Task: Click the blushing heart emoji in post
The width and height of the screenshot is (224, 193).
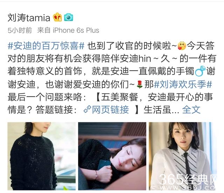Action: coord(182,46)
